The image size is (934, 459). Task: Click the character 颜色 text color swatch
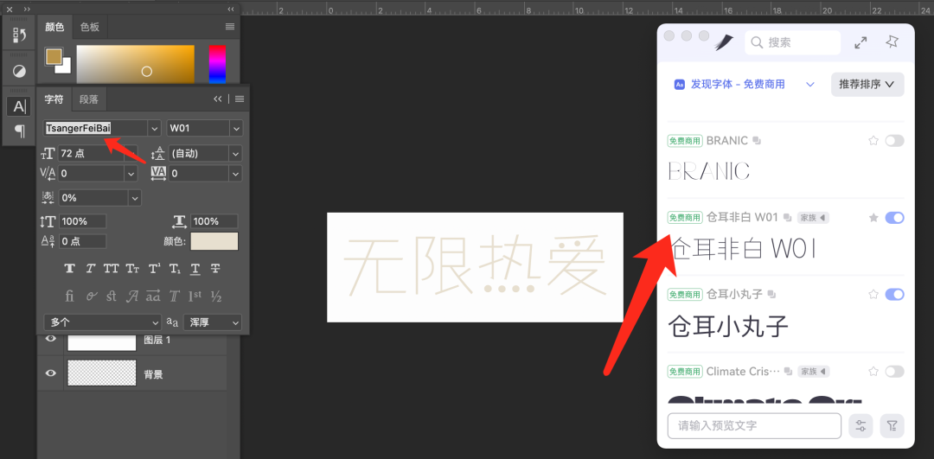(214, 241)
